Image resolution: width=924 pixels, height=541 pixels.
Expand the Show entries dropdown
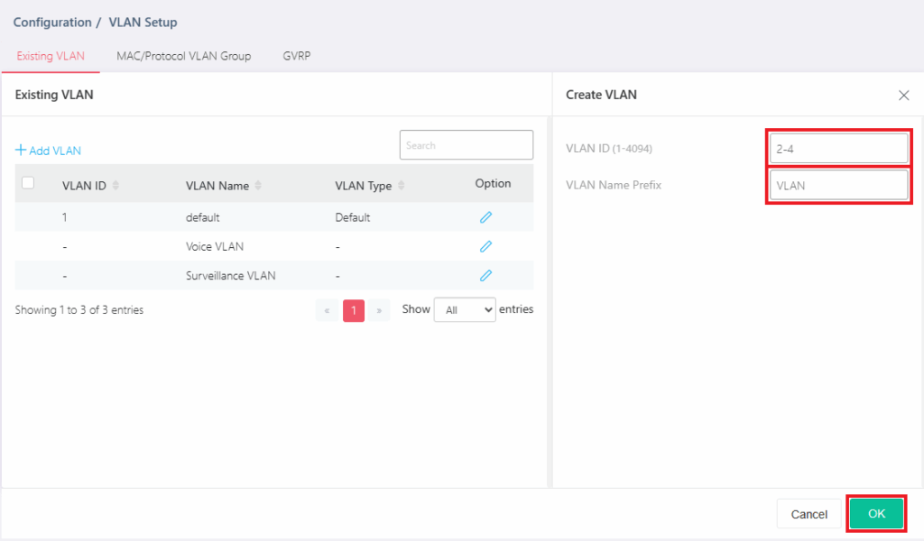[465, 309]
